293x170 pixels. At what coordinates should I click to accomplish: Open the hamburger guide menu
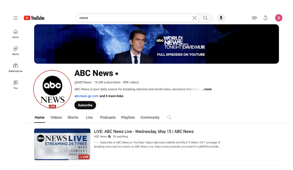coord(15,18)
